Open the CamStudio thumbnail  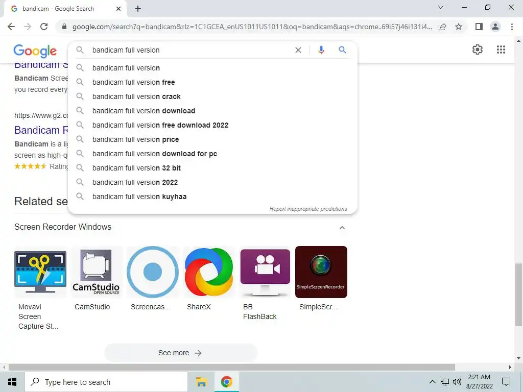[97, 272]
